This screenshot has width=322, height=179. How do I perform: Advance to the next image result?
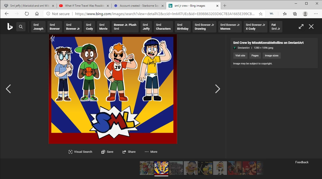point(218,89)
